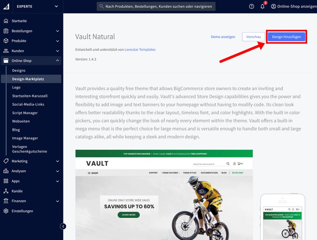Open the Vault desktop theme preview image
Image resolution: width=317 pixels, height=240 pixels.
pyautogui.click(x=164, y=195)
